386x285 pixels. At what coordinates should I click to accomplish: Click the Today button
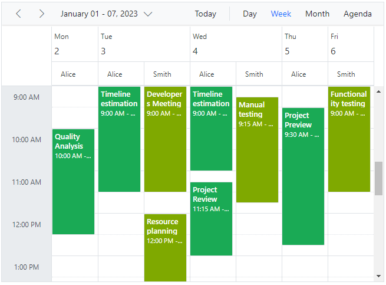[x=205, y=14]
